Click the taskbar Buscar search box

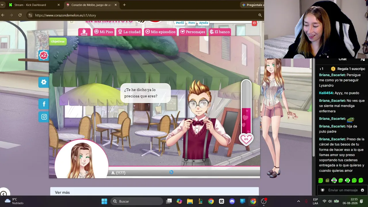coord(137,201)
